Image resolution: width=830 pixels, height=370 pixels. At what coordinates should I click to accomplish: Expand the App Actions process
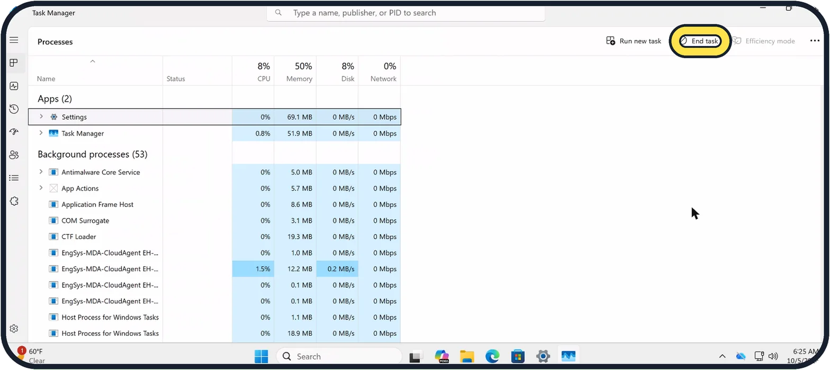click(x=41, y=188)
